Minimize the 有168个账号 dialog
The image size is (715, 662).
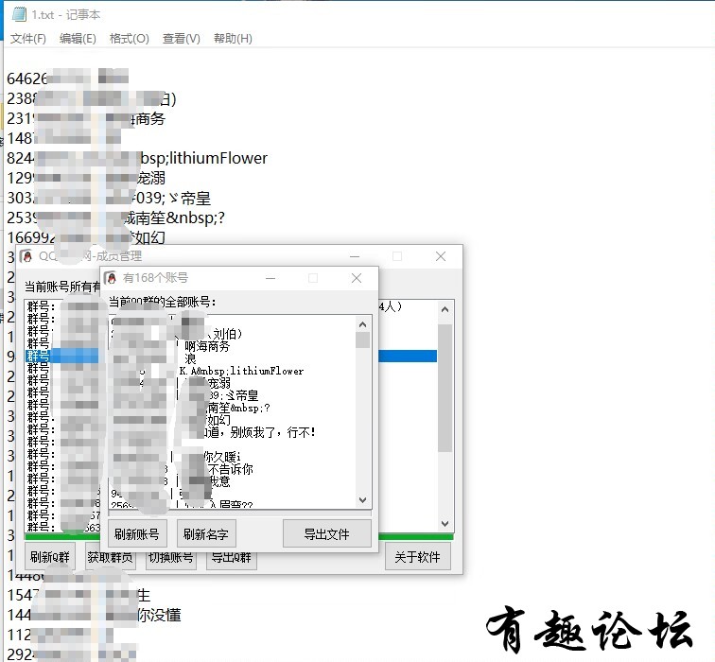(270, 278)
